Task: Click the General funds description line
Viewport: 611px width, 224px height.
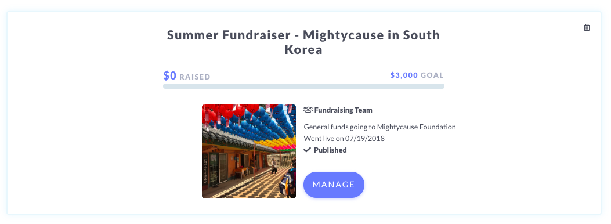Action: pyautogui.click(x=379, y=127)
